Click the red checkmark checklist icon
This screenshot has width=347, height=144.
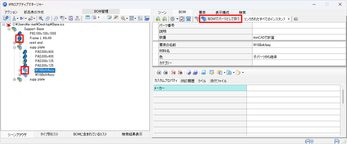tap(182, 19)
